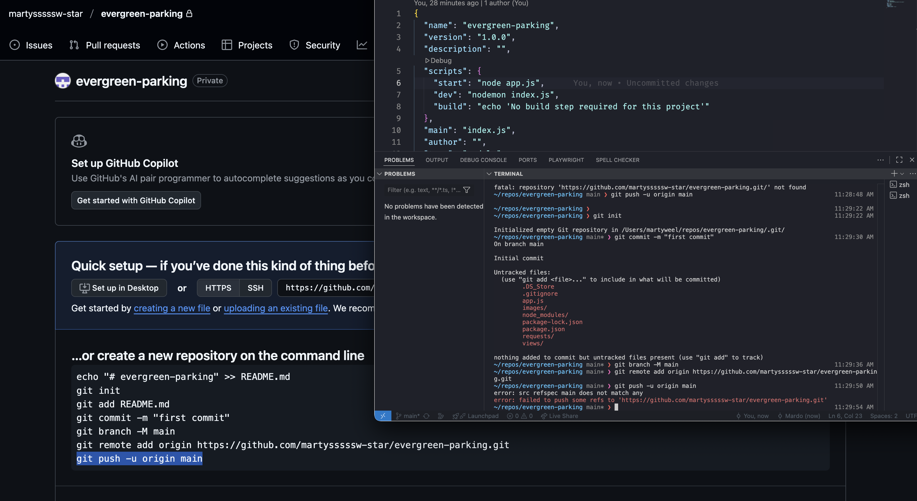This screenshot has height=501, width=917.
Task: Click the repository clone URL field
Action: tap(326, 288)
